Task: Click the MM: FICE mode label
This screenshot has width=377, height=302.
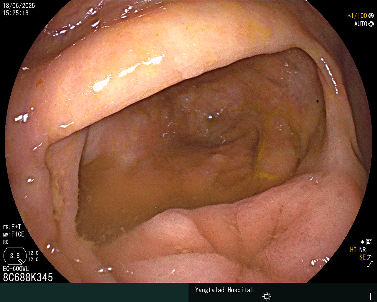Action: (14, 234)
